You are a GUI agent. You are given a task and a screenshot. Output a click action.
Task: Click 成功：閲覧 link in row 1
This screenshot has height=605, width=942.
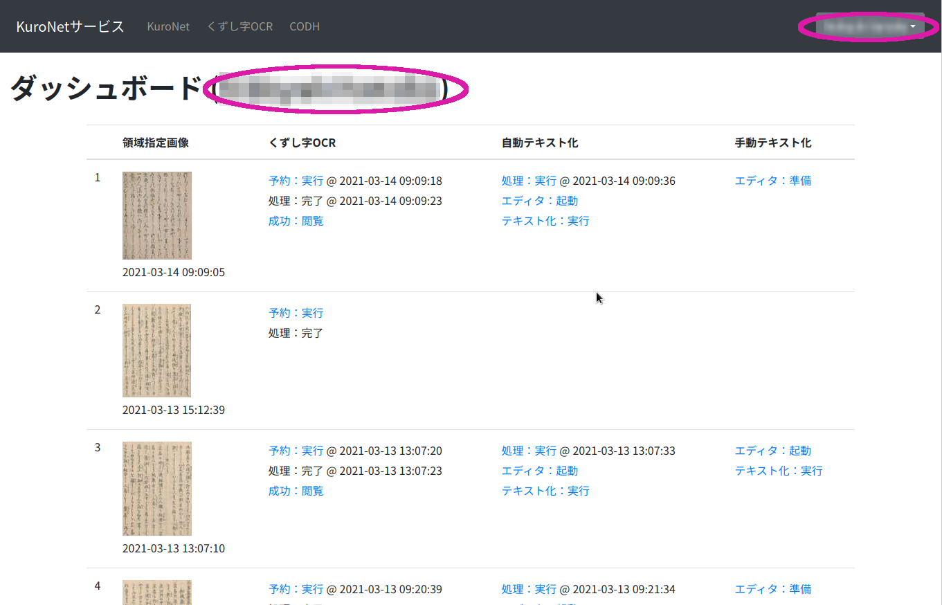pyautogui.click(x=296, y=221)
